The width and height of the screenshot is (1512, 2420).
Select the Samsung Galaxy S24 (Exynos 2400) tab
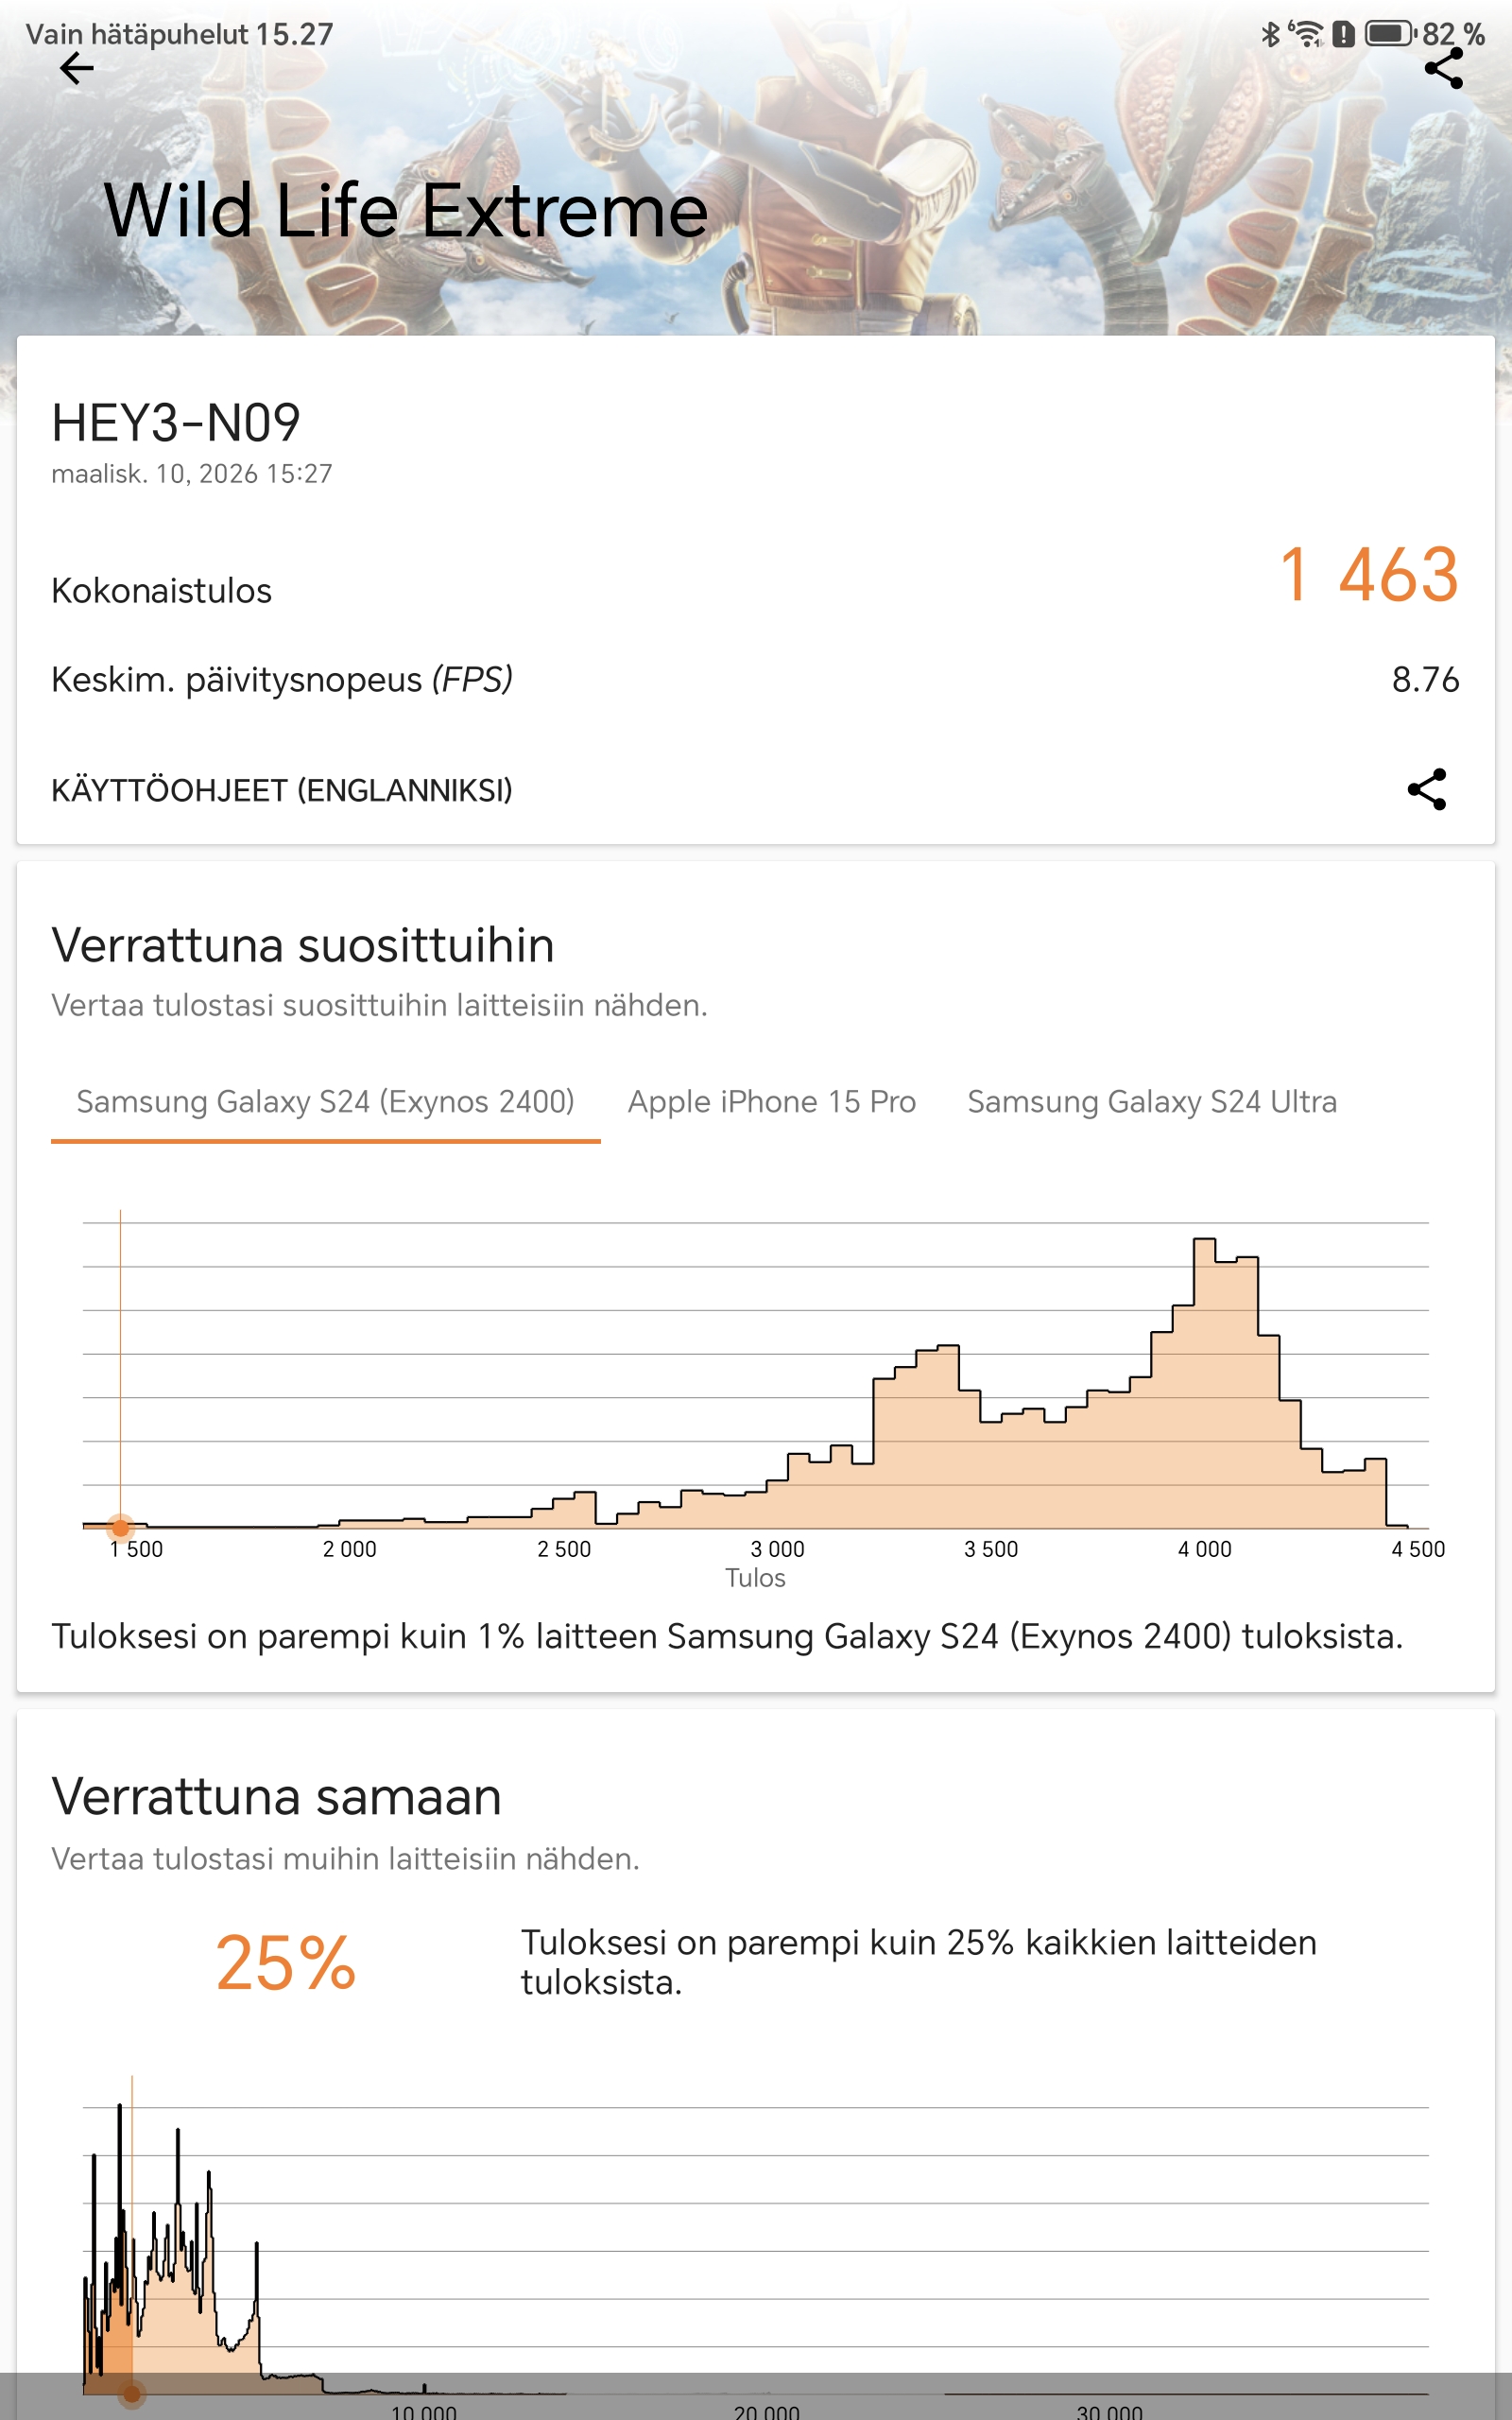[325, 1101]
